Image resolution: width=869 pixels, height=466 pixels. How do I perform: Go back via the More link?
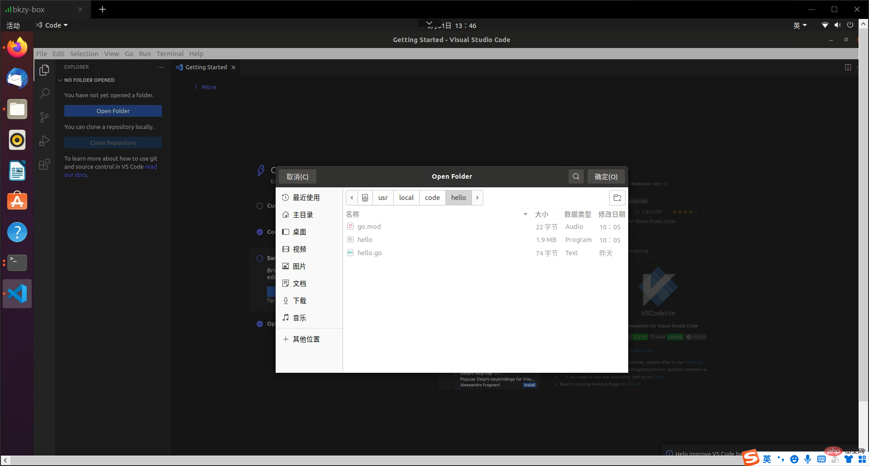(x=205, y=87)
